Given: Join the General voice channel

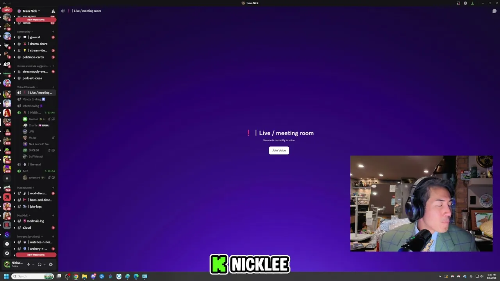Looking at the screenshot, I should 36,164.
